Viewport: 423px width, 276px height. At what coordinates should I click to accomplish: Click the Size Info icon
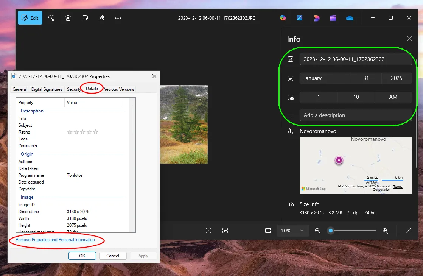point(291,204)
